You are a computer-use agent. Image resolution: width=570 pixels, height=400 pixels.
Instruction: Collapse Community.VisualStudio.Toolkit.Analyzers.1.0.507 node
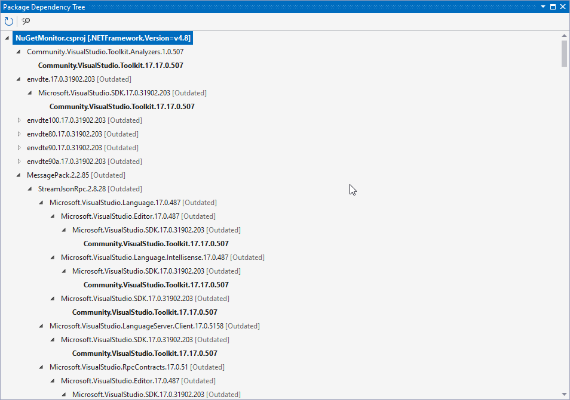(x=19, y=52)
